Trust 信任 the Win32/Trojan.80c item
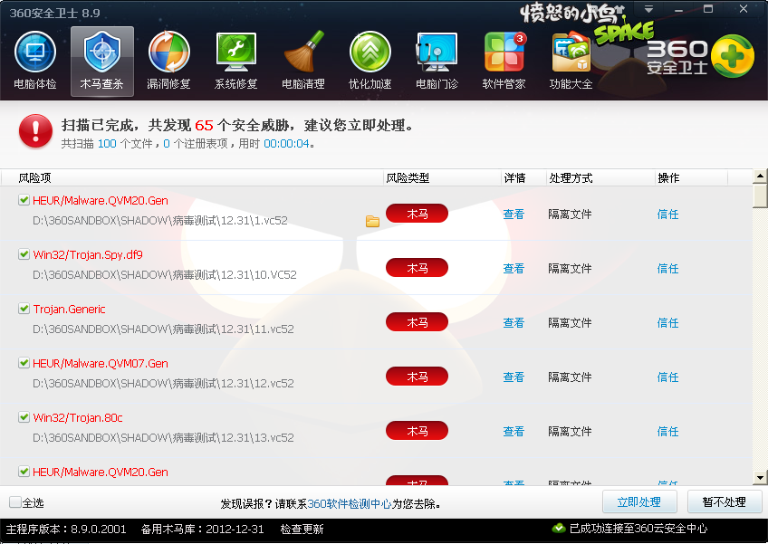The width and height of the screenshot is (768, 544). tap(667, 432)
